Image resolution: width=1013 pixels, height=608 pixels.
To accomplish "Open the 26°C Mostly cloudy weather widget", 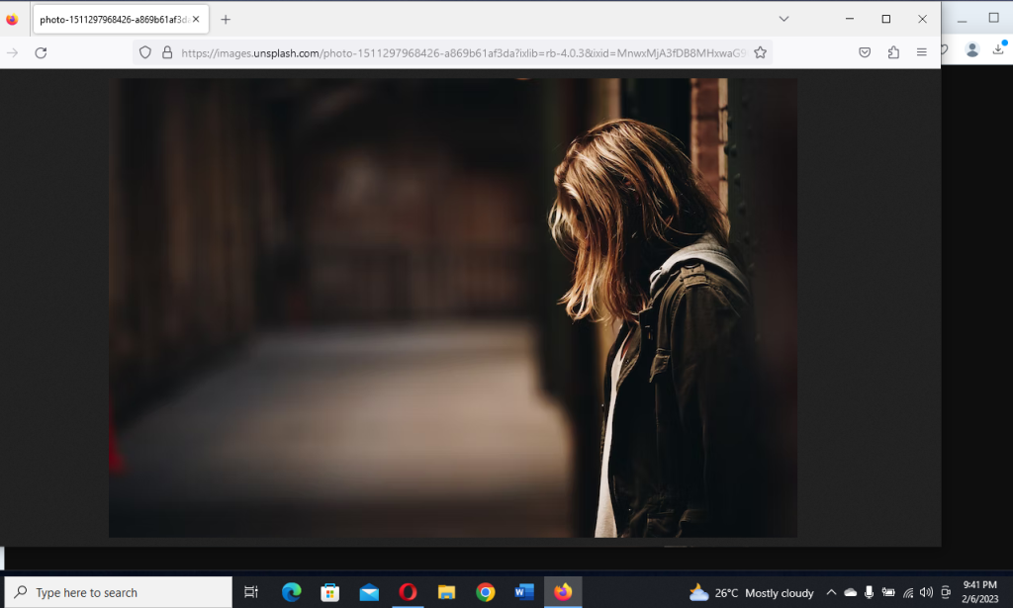I will 752,592.
